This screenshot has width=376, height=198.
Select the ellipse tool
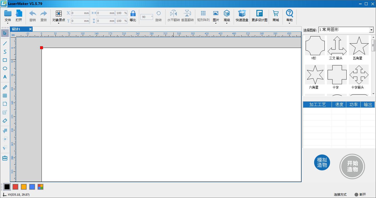5,69
